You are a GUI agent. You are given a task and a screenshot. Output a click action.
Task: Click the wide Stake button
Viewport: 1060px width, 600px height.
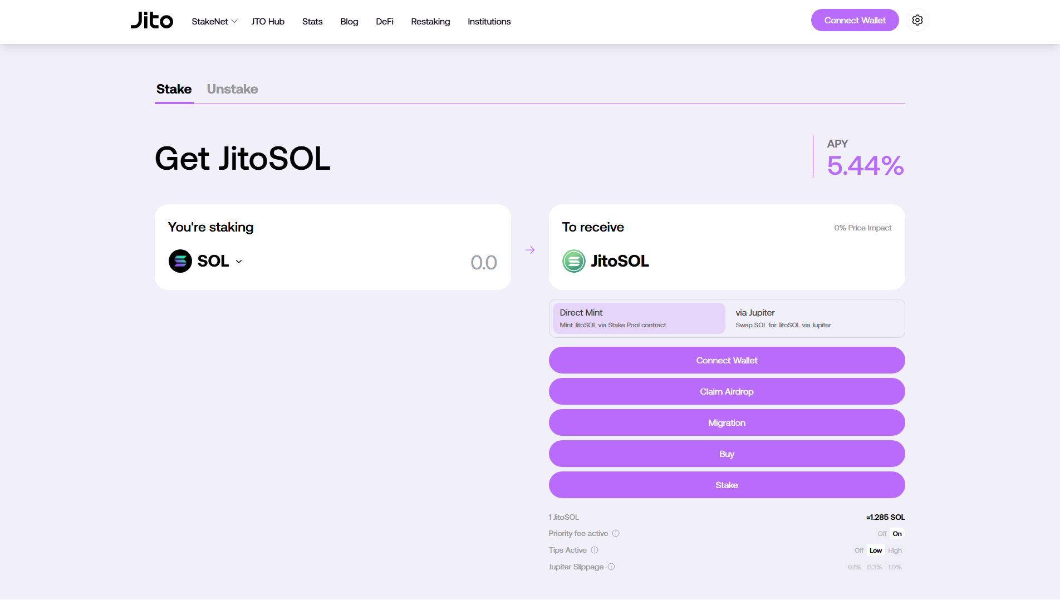(727, 485)
